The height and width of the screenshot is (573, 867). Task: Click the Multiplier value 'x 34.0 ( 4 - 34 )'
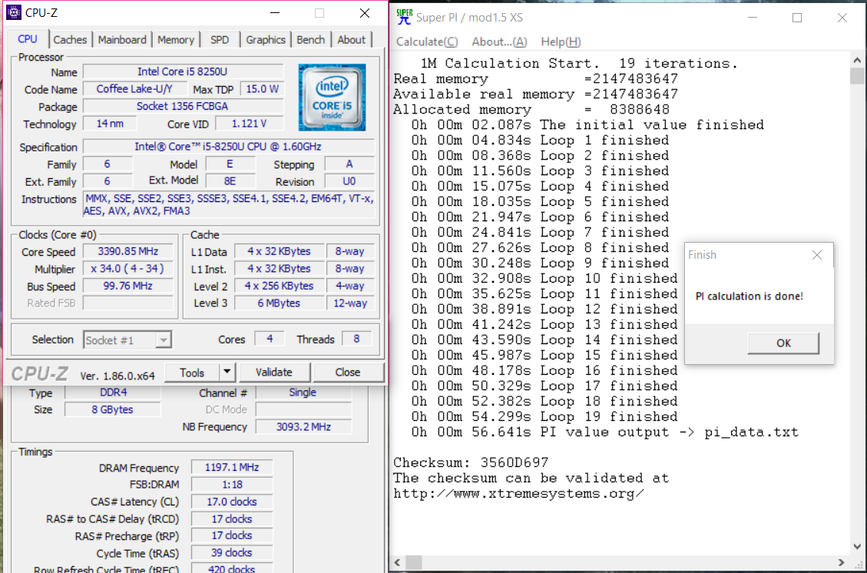click(128, 269)
